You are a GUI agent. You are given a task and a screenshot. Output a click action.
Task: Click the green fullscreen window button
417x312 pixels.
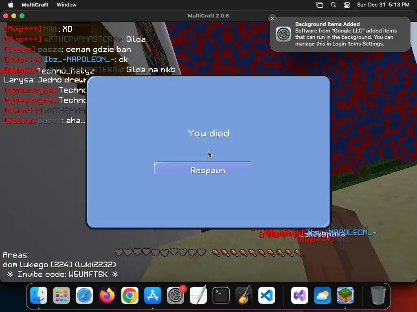[22, 16]
